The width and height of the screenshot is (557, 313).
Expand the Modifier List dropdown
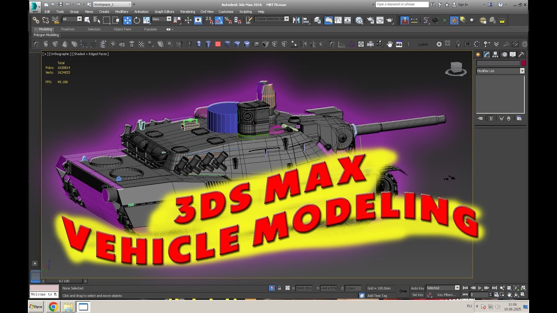500,71
